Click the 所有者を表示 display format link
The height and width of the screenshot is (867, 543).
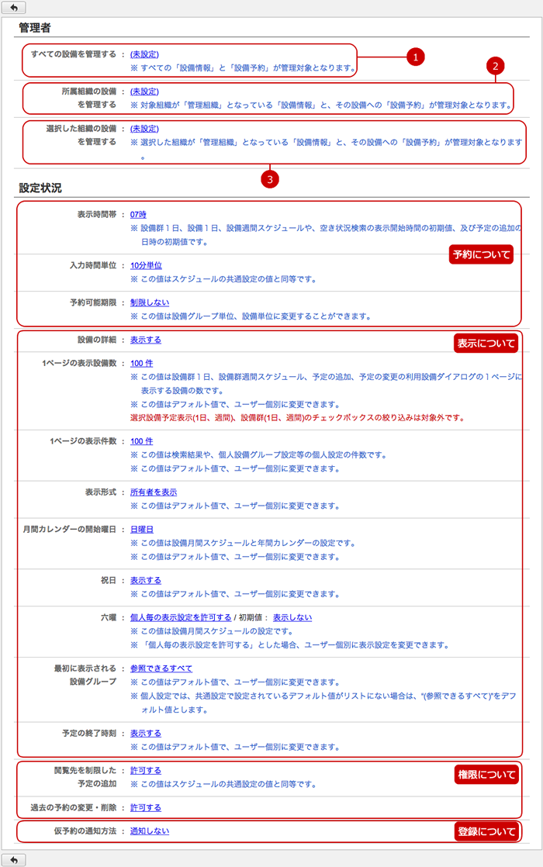154,492
